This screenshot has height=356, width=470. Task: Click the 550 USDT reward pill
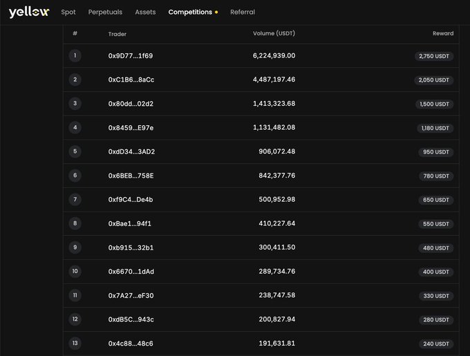point(436,224)
